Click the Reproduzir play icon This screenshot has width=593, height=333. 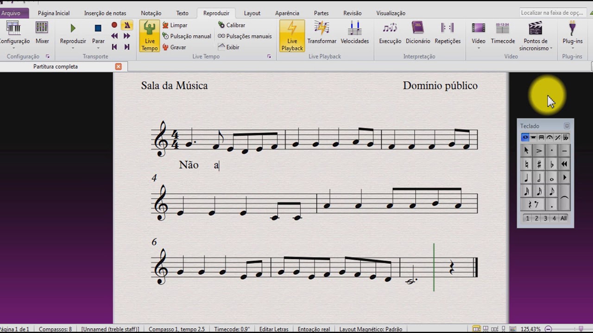73,28
